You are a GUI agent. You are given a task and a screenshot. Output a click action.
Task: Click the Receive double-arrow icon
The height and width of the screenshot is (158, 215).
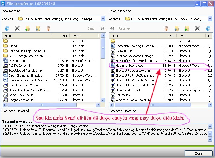(x=112, y=28)
